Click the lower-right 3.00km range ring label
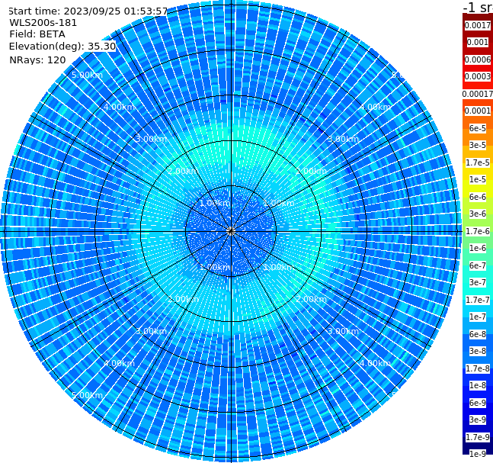Screen dimensions: 493x463 tap(343, 331)
